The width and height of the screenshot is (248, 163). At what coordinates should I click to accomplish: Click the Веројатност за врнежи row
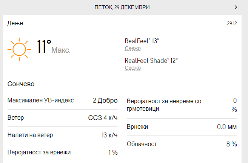(x=63, y=152)
